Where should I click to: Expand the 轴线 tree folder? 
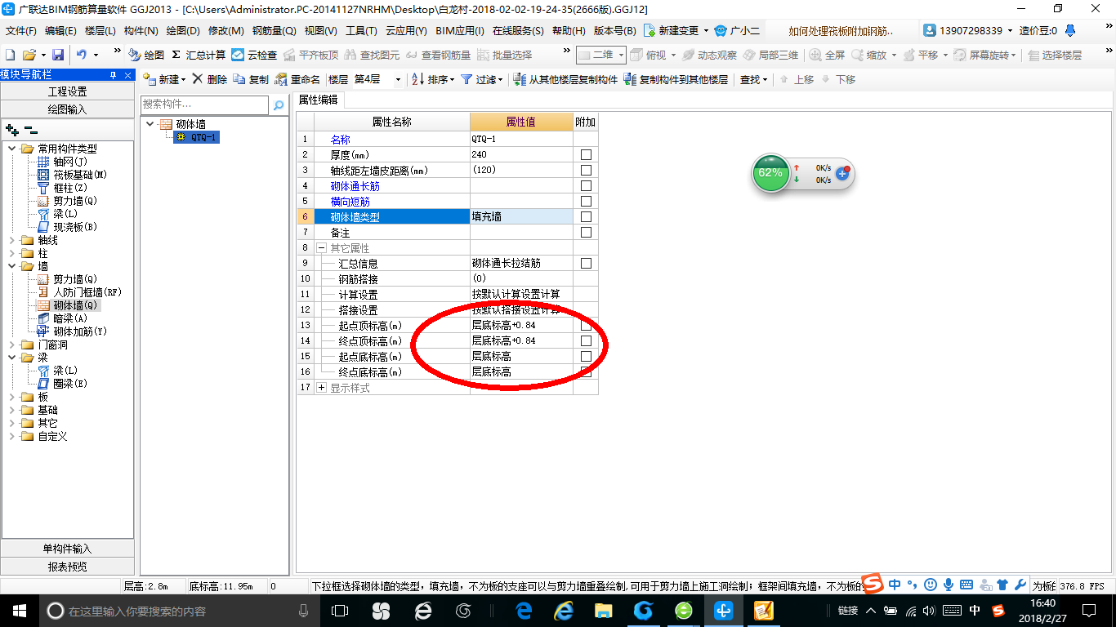point(12,240)
